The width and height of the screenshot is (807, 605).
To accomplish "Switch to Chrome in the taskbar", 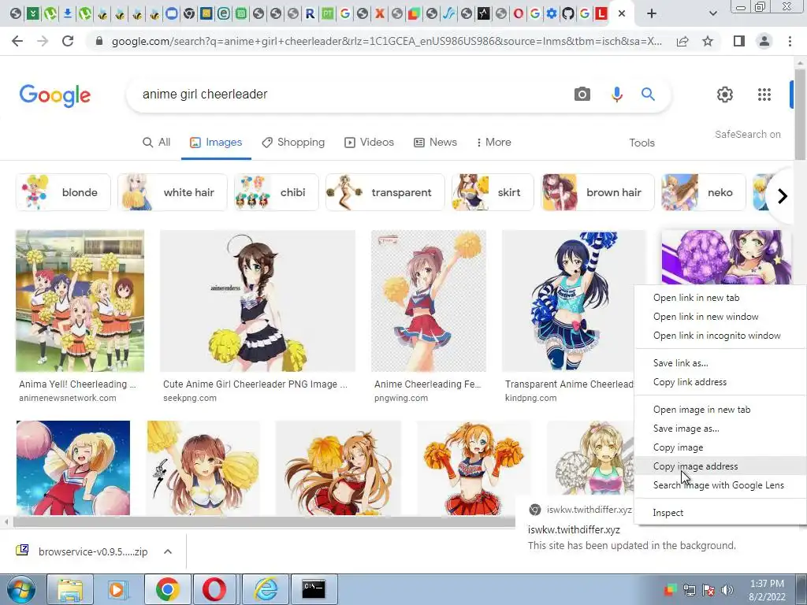I will [x=167, y=589].
